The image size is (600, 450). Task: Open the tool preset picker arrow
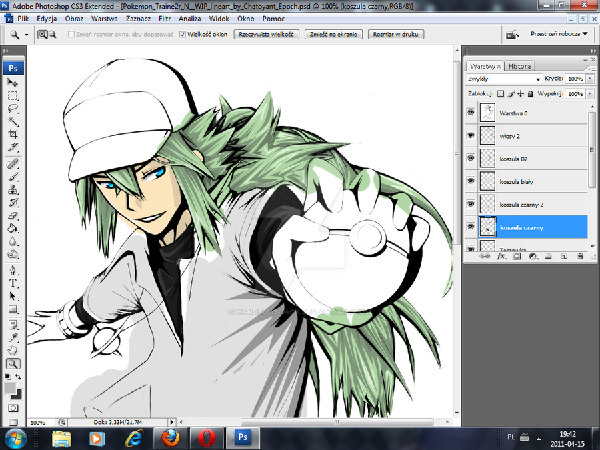tap(27, 35)
